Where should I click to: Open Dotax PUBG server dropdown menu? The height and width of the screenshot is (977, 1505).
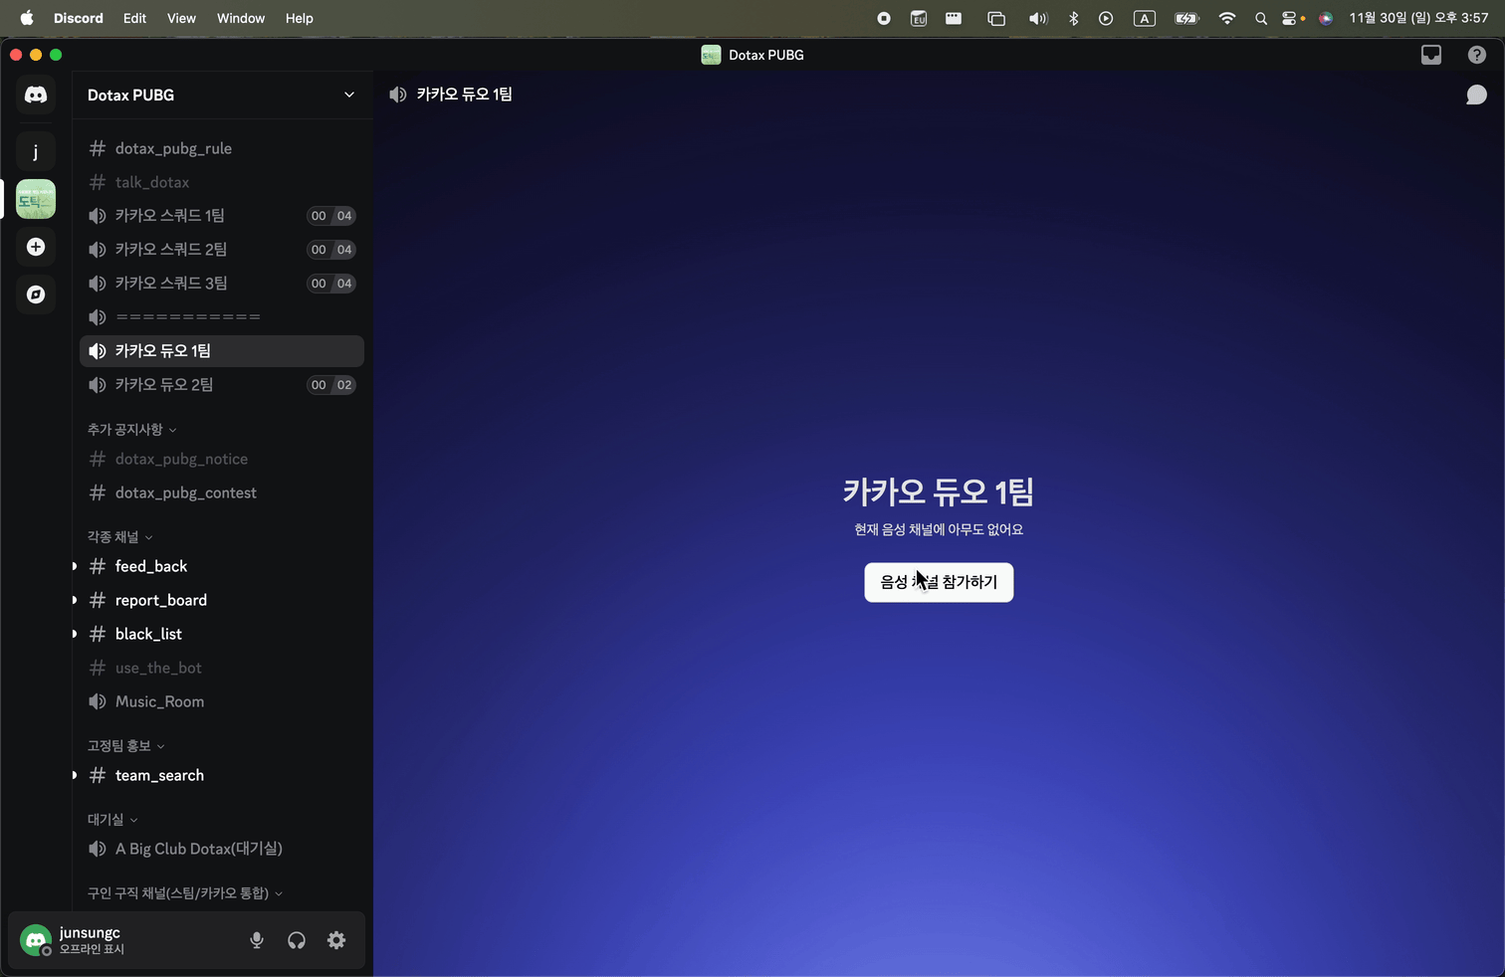pos(348,95)
